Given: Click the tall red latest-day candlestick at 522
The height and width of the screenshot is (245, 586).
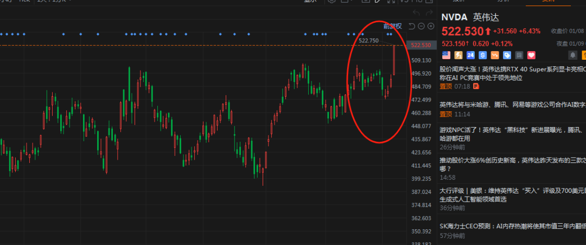Looking at the screenshot, I should click(x=394, y=59).
